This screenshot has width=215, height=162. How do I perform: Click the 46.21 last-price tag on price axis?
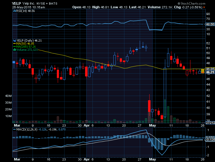(x=210, y=72)
